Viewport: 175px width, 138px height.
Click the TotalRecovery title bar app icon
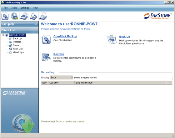(2, 3)
